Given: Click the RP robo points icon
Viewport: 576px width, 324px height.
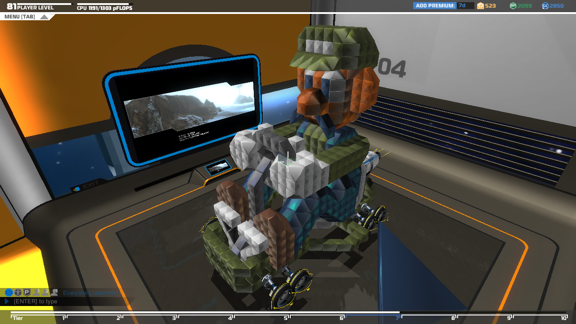Looking at the screenshot, I should point(513,6).
